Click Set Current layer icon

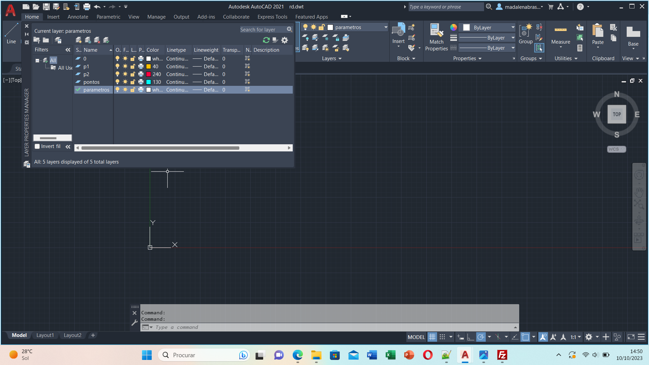coord(106,40)
